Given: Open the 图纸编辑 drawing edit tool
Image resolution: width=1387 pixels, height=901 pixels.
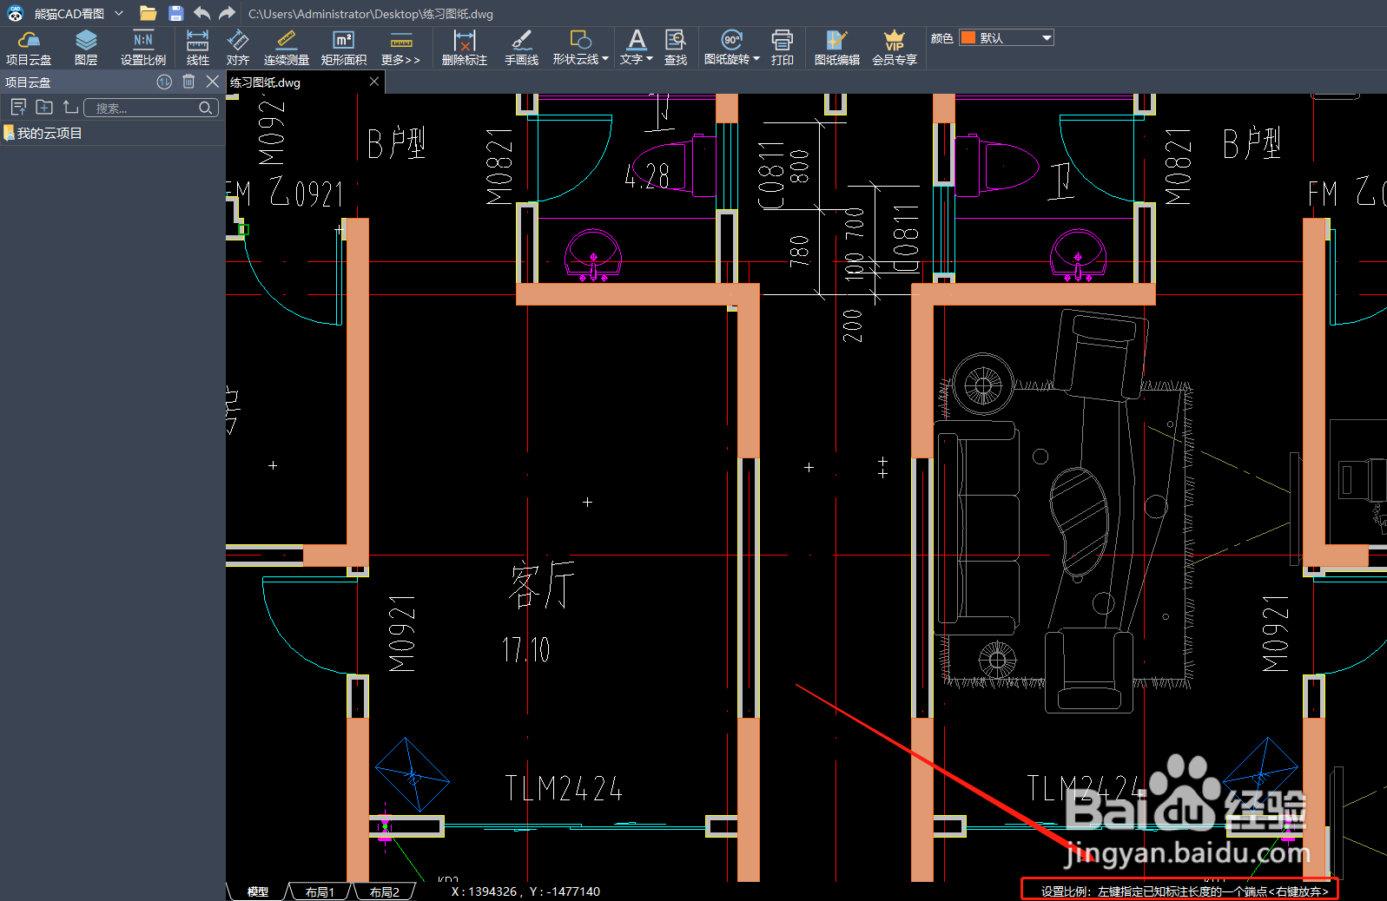Looking at the screenshot, I should pyautogui.click(x=837, y=48).
